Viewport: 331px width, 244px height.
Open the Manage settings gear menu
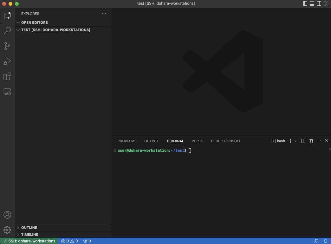[x=7, y=230]
